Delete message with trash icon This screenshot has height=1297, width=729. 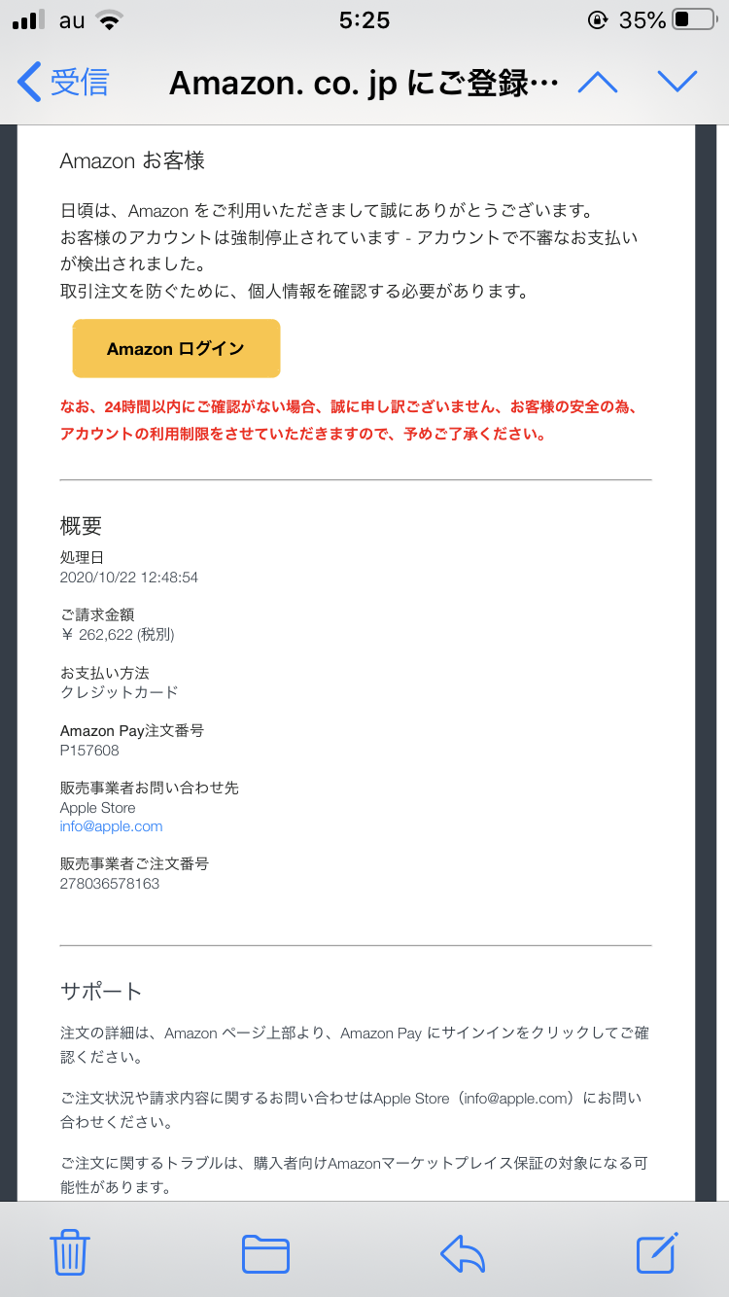[70, 1251]
